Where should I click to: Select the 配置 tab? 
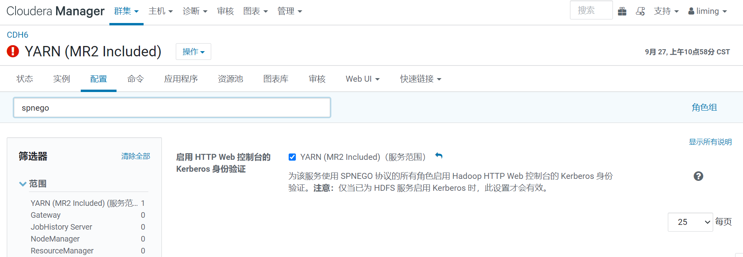99,79
